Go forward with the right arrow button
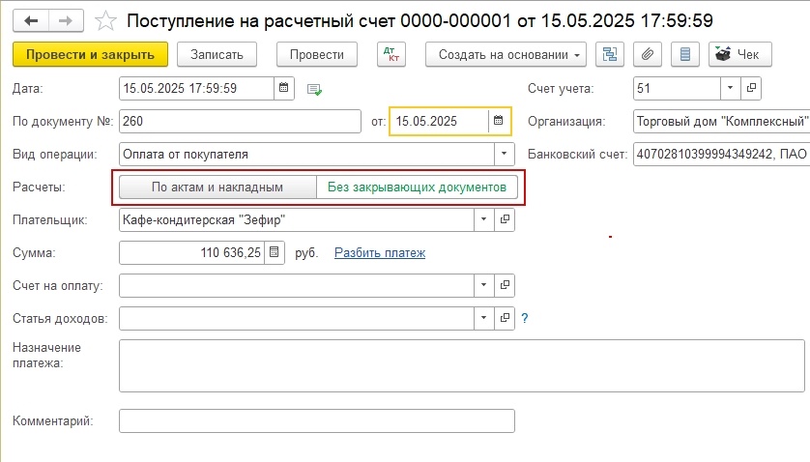 click(66, 21)
